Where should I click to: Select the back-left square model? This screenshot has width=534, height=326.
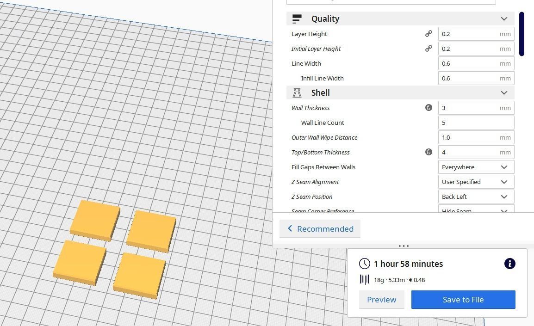point(95,220)
